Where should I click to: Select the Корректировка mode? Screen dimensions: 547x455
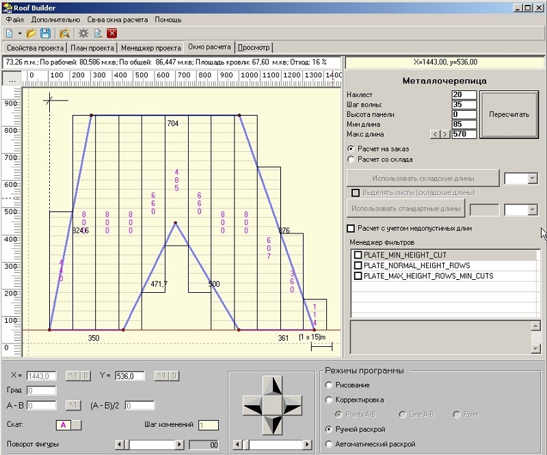pos(328,400)
